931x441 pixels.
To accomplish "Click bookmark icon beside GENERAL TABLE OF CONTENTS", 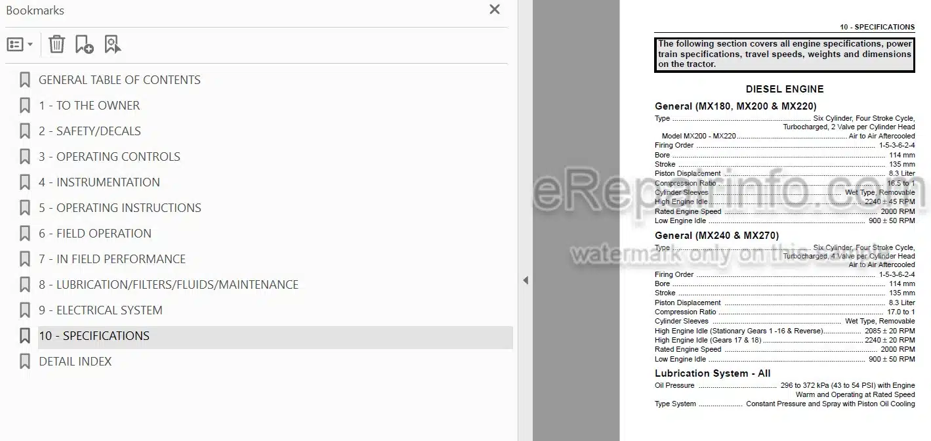I will click(25, 80).
